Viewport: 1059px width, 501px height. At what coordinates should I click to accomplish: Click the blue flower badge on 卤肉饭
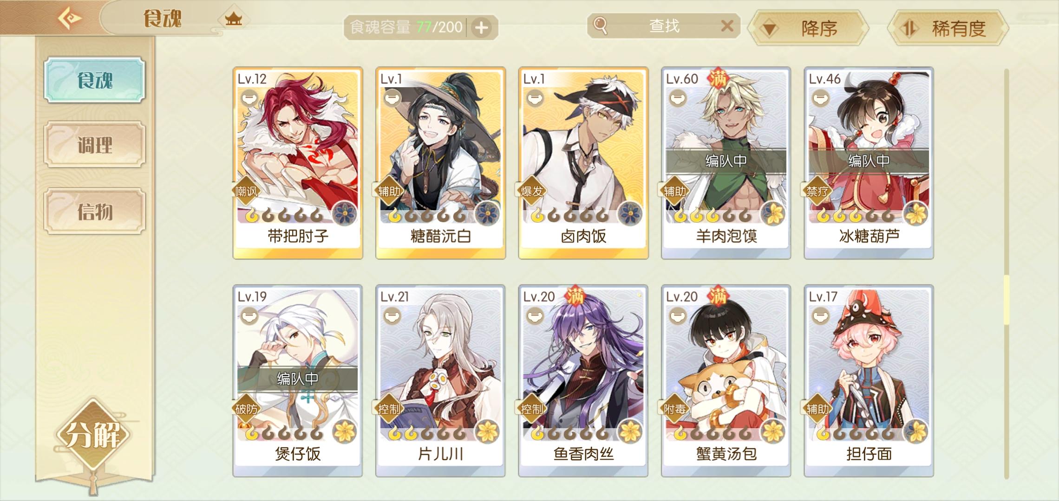point(631,214)
